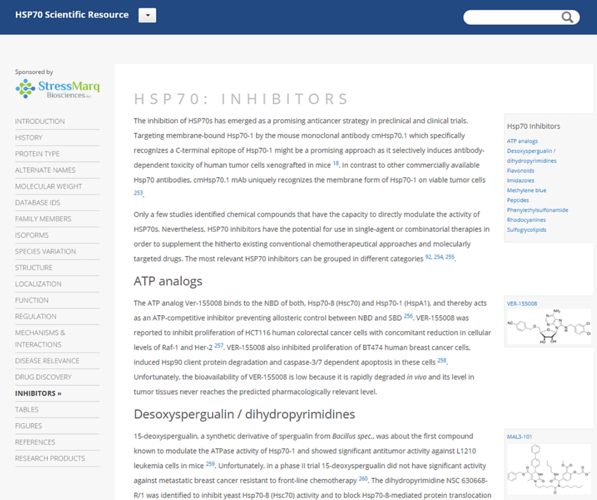Open reference 259 citation
The width and height of the screenshot is (597, 500).
[210, 464]
